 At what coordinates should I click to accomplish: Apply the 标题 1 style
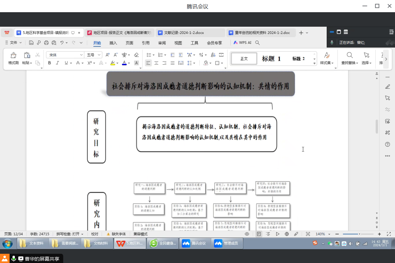271,59
